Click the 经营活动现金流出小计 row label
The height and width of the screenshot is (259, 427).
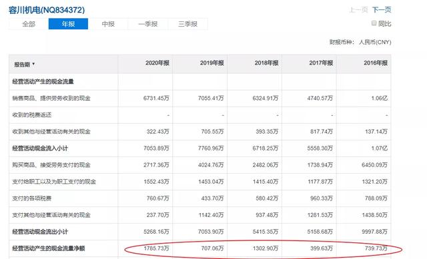(x=40, y=232)
